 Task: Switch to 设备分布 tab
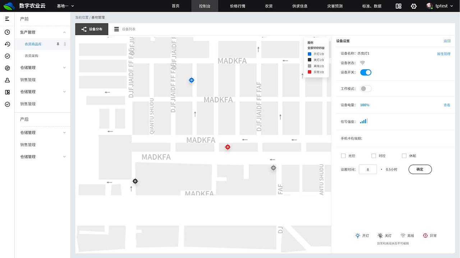tap(92, 29)
